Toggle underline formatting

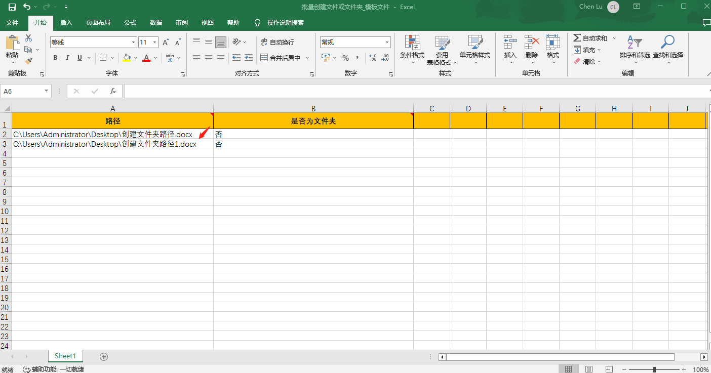click(x=79, y=57)
